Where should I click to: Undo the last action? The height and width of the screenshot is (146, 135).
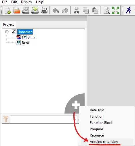(56, 10)
